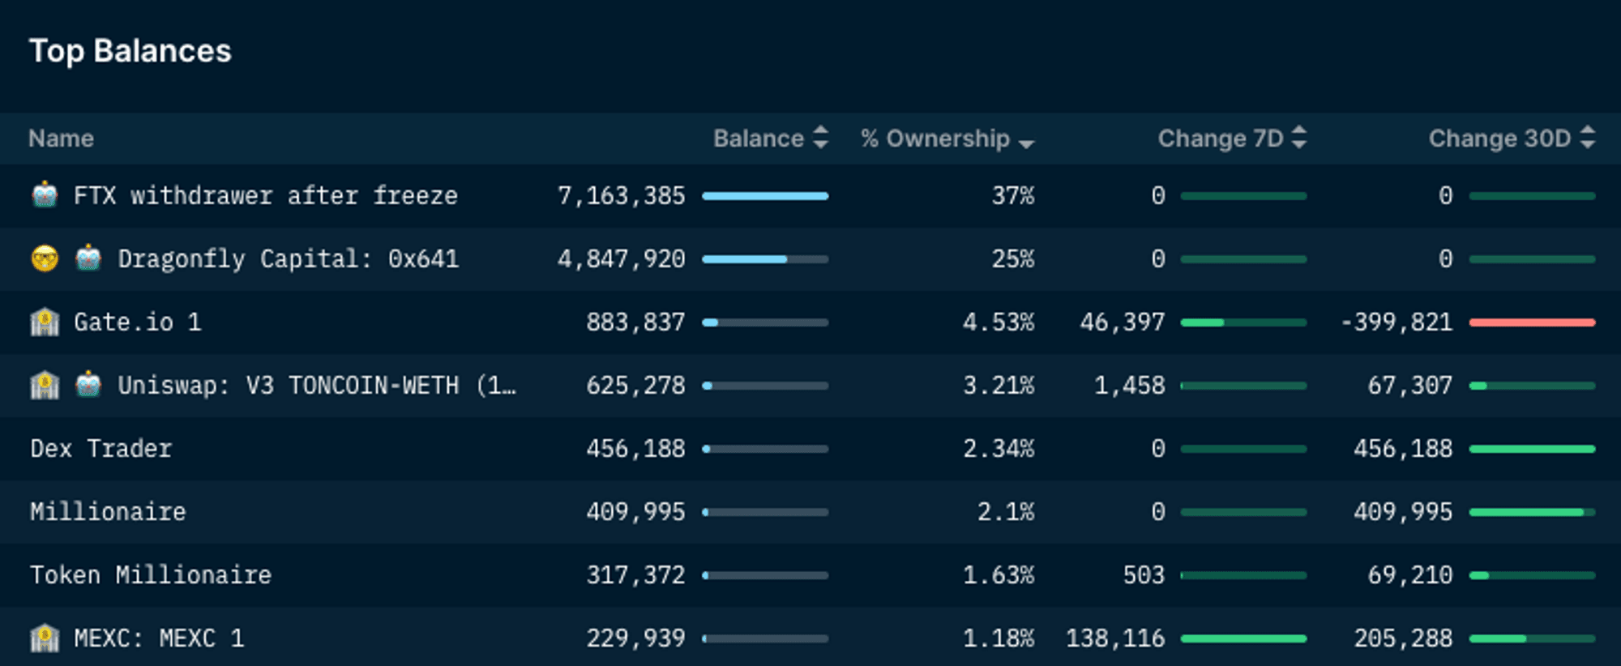The height and width of the screenshot is (666, 1621).
Task: Sort by Balance using its sort arrows
Action: [x=821, y=138]
